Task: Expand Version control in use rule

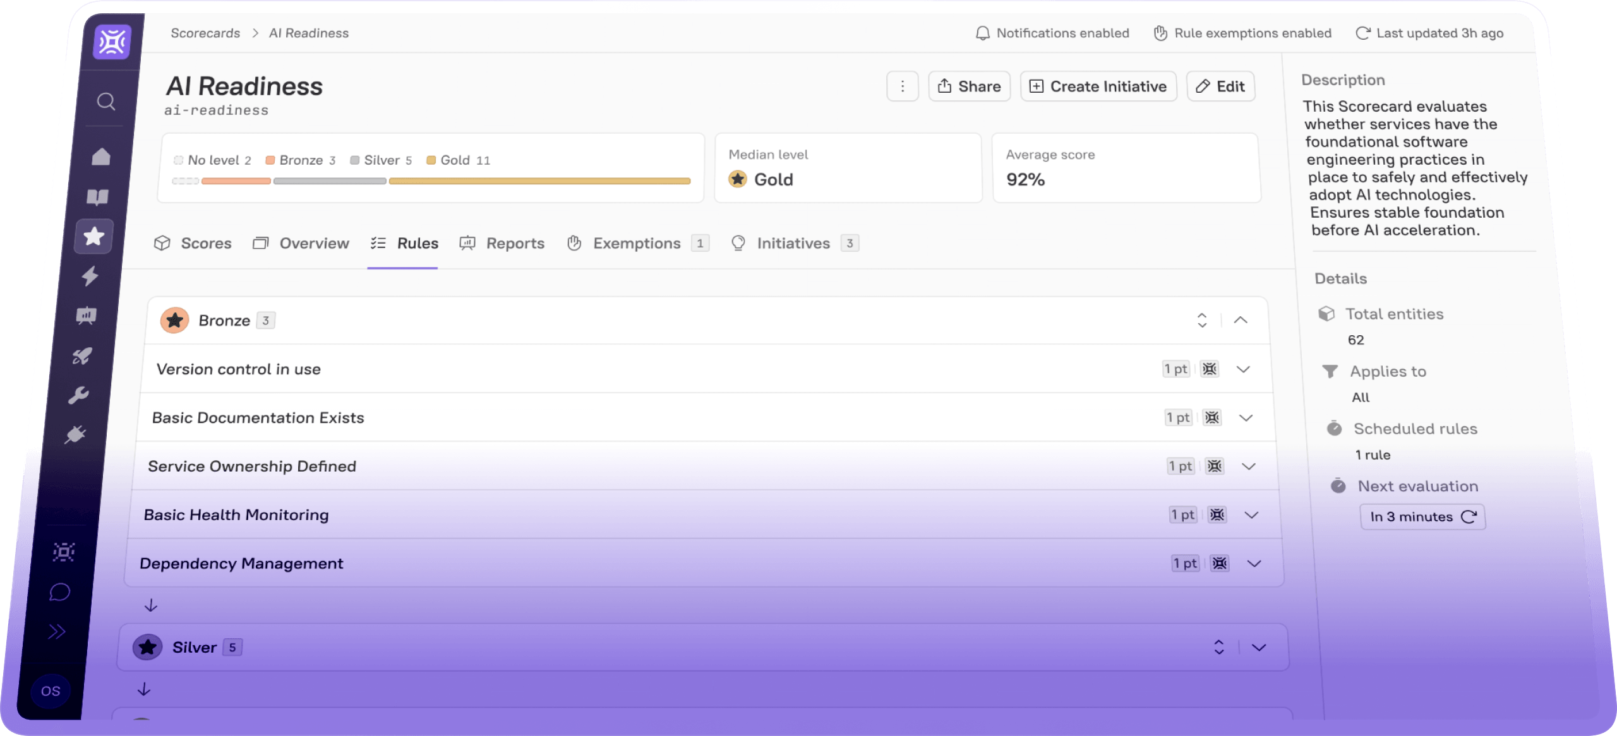Action: (1243, 369)
